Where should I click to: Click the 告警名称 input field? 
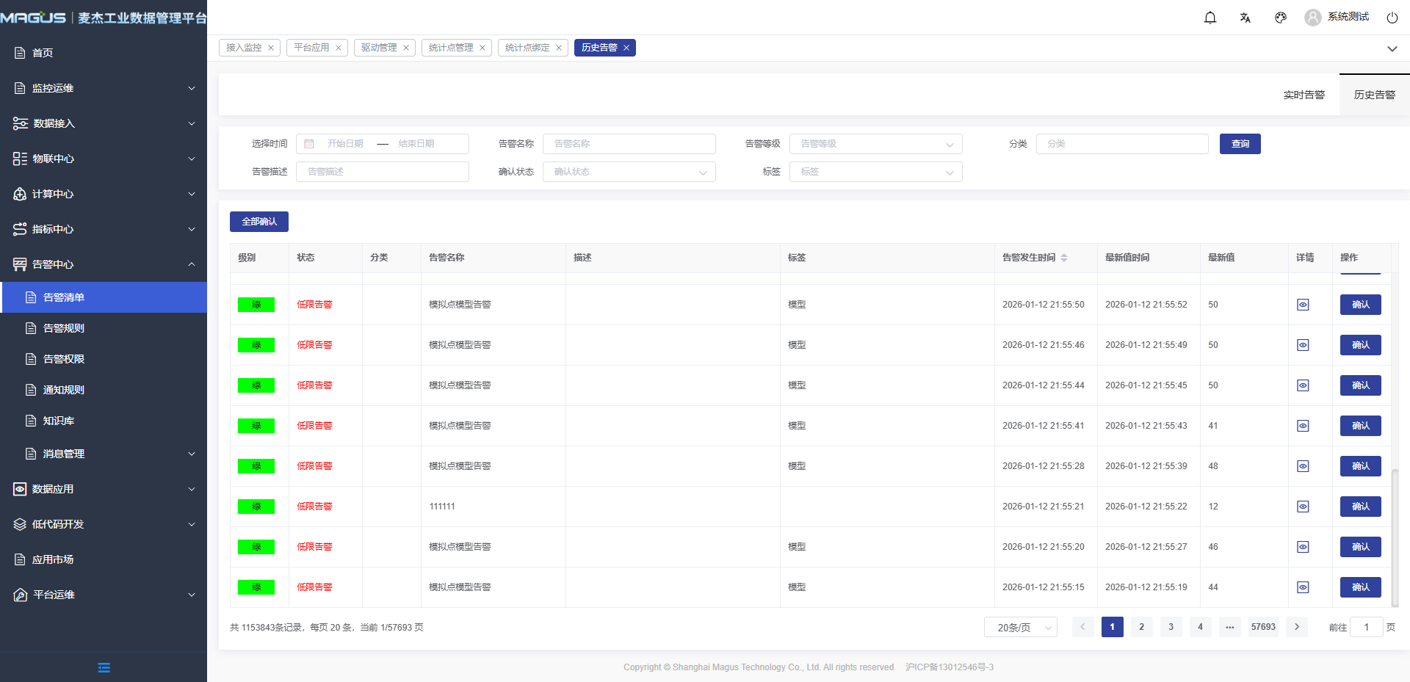click(x=629, y=144)
